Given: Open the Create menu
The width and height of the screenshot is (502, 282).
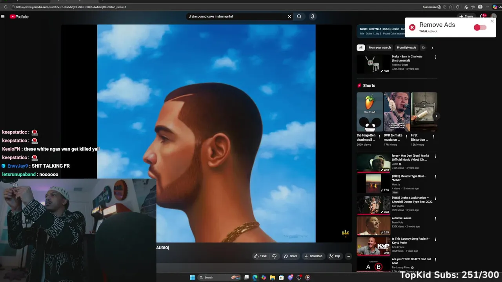Looking at the screenshot, I should tap(467, 16).
